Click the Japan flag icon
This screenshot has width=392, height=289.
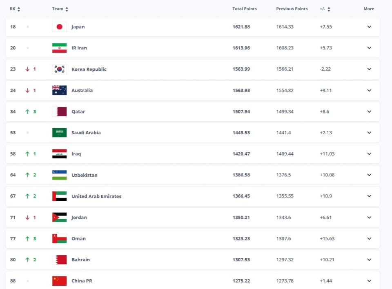pos(59,27)
